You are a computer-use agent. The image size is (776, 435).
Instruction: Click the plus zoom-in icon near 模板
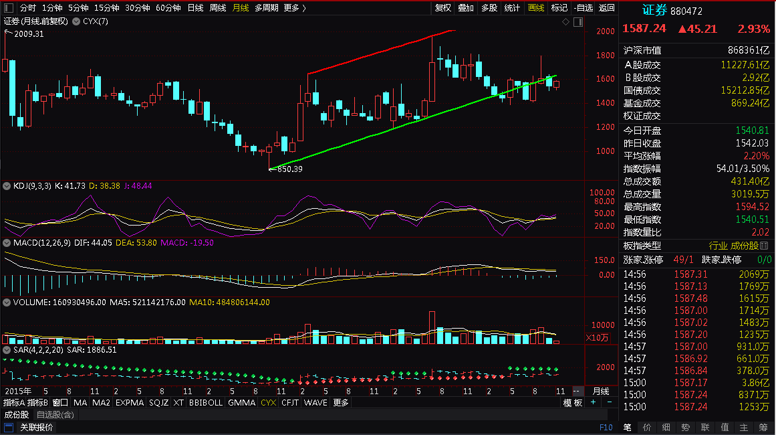[x=594, y=402]
